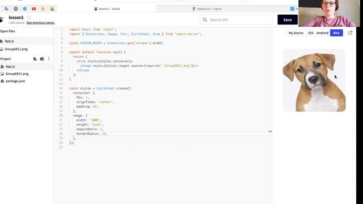
Task: Click the orange bookmark icon
Action: click(43, 9)
